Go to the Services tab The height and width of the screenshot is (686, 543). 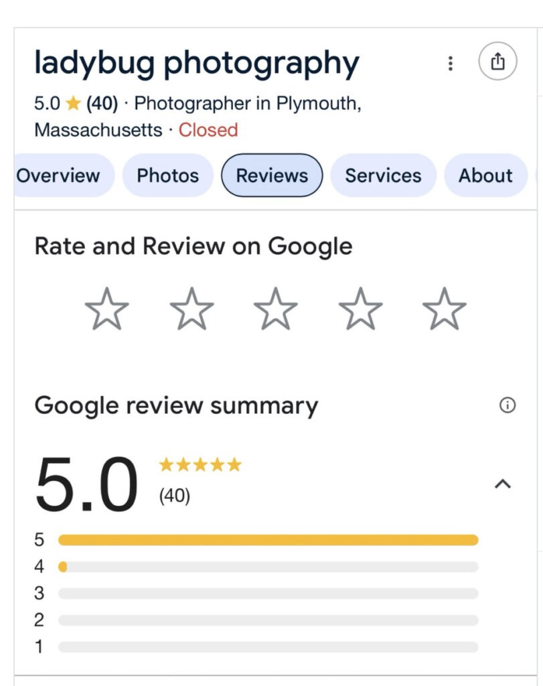[383, 176]
